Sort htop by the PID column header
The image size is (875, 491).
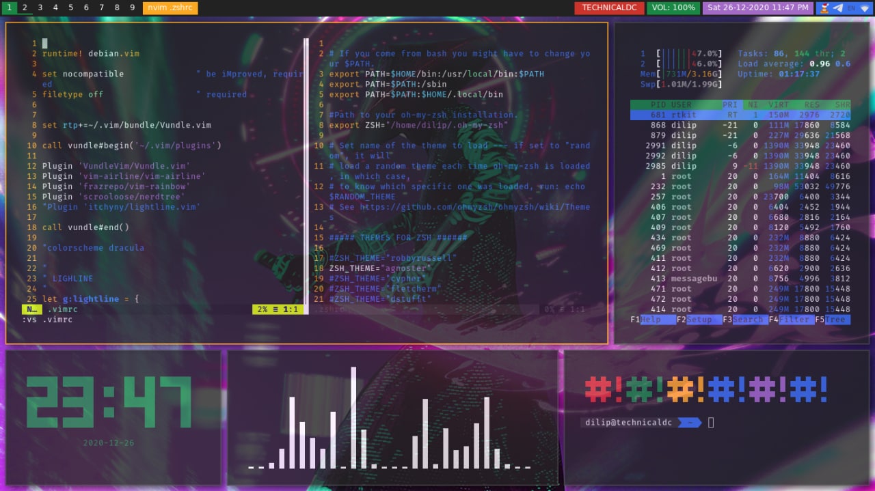(x=658, y=104)
